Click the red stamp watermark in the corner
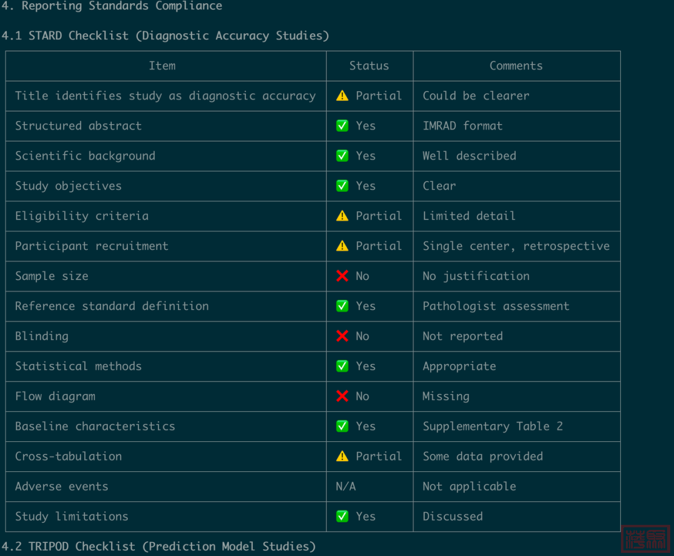The height and width of the screenshot is (556, 674). pyautogui.click(x=647, y=540)
